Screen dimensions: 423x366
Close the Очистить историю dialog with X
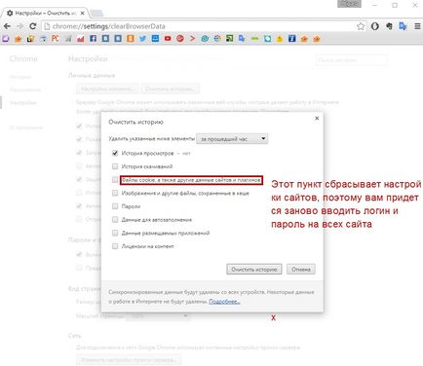(317, 119)
